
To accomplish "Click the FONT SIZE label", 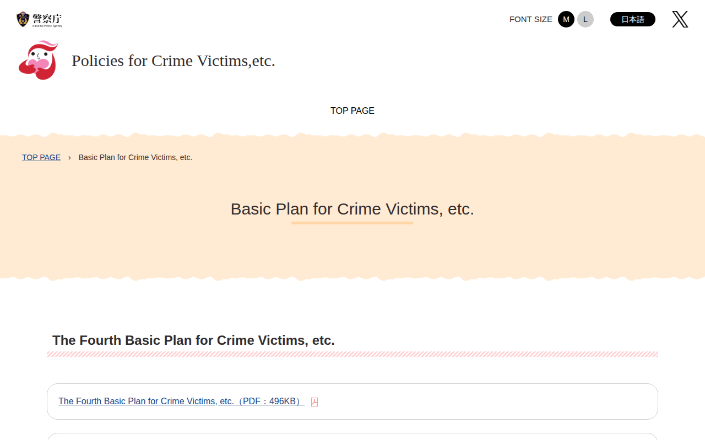I will coord(530,19).
